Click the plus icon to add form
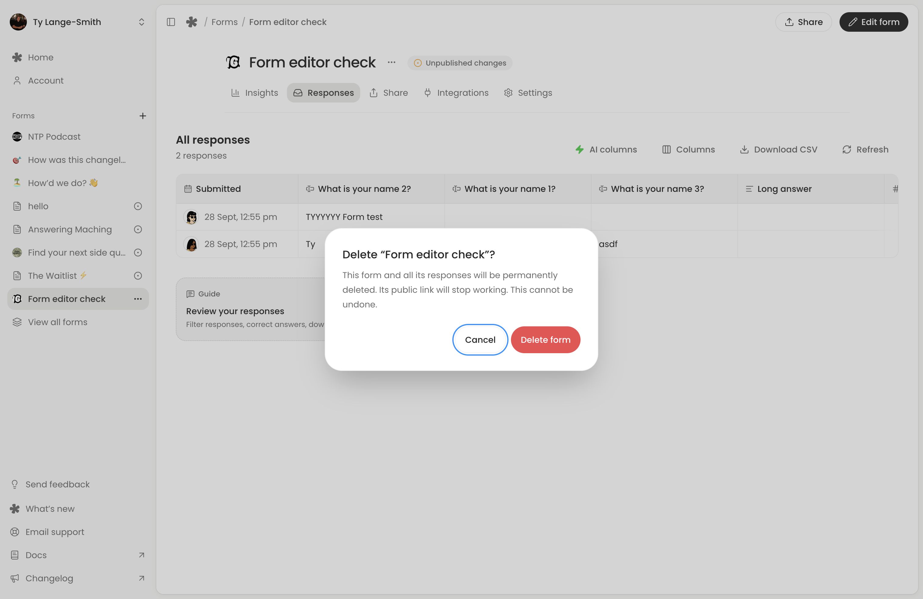923x599 pixels. coord(143,116)
